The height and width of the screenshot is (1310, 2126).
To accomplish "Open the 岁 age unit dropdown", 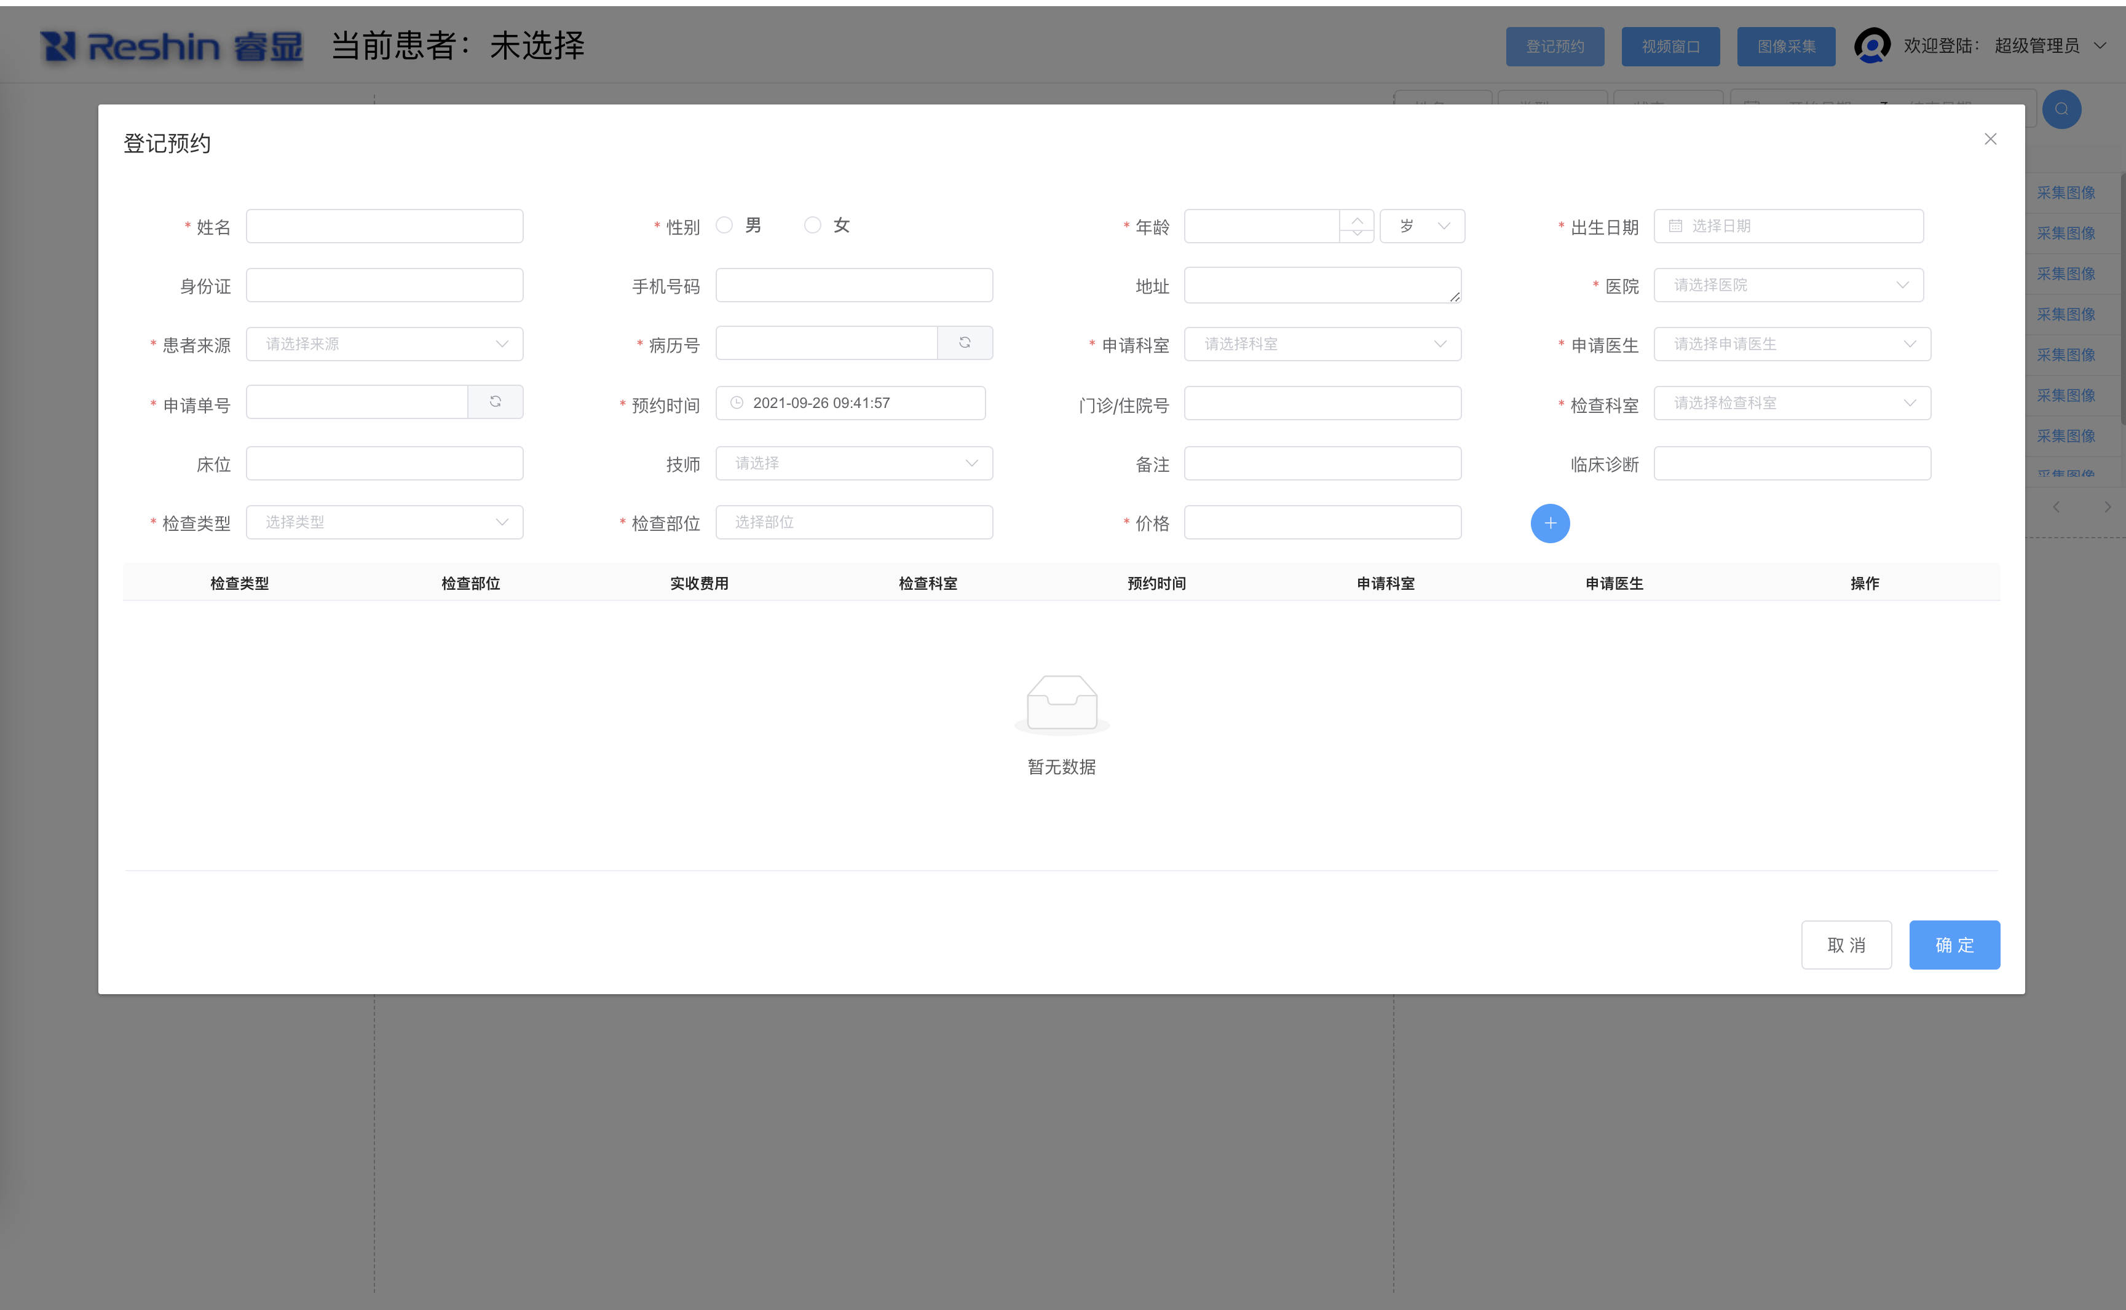I will 1422,226.
